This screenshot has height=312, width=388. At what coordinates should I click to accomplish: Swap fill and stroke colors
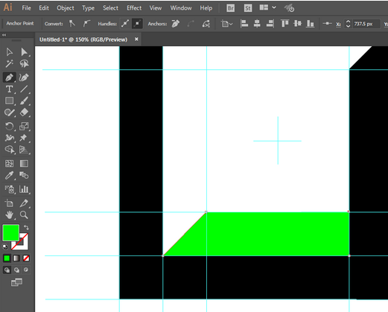[26, 227]
